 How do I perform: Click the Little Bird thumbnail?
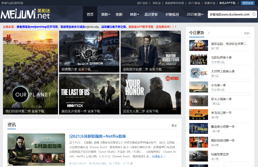coord(199,87)
